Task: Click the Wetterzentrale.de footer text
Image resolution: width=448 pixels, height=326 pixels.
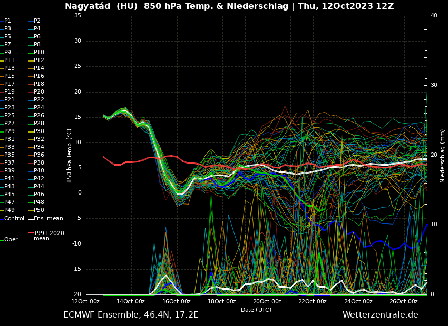Action: [x=380, y=315]
